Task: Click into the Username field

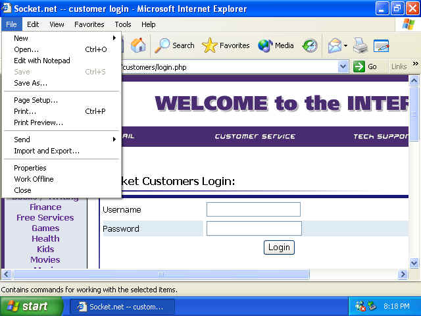Action: click(253, 209)
